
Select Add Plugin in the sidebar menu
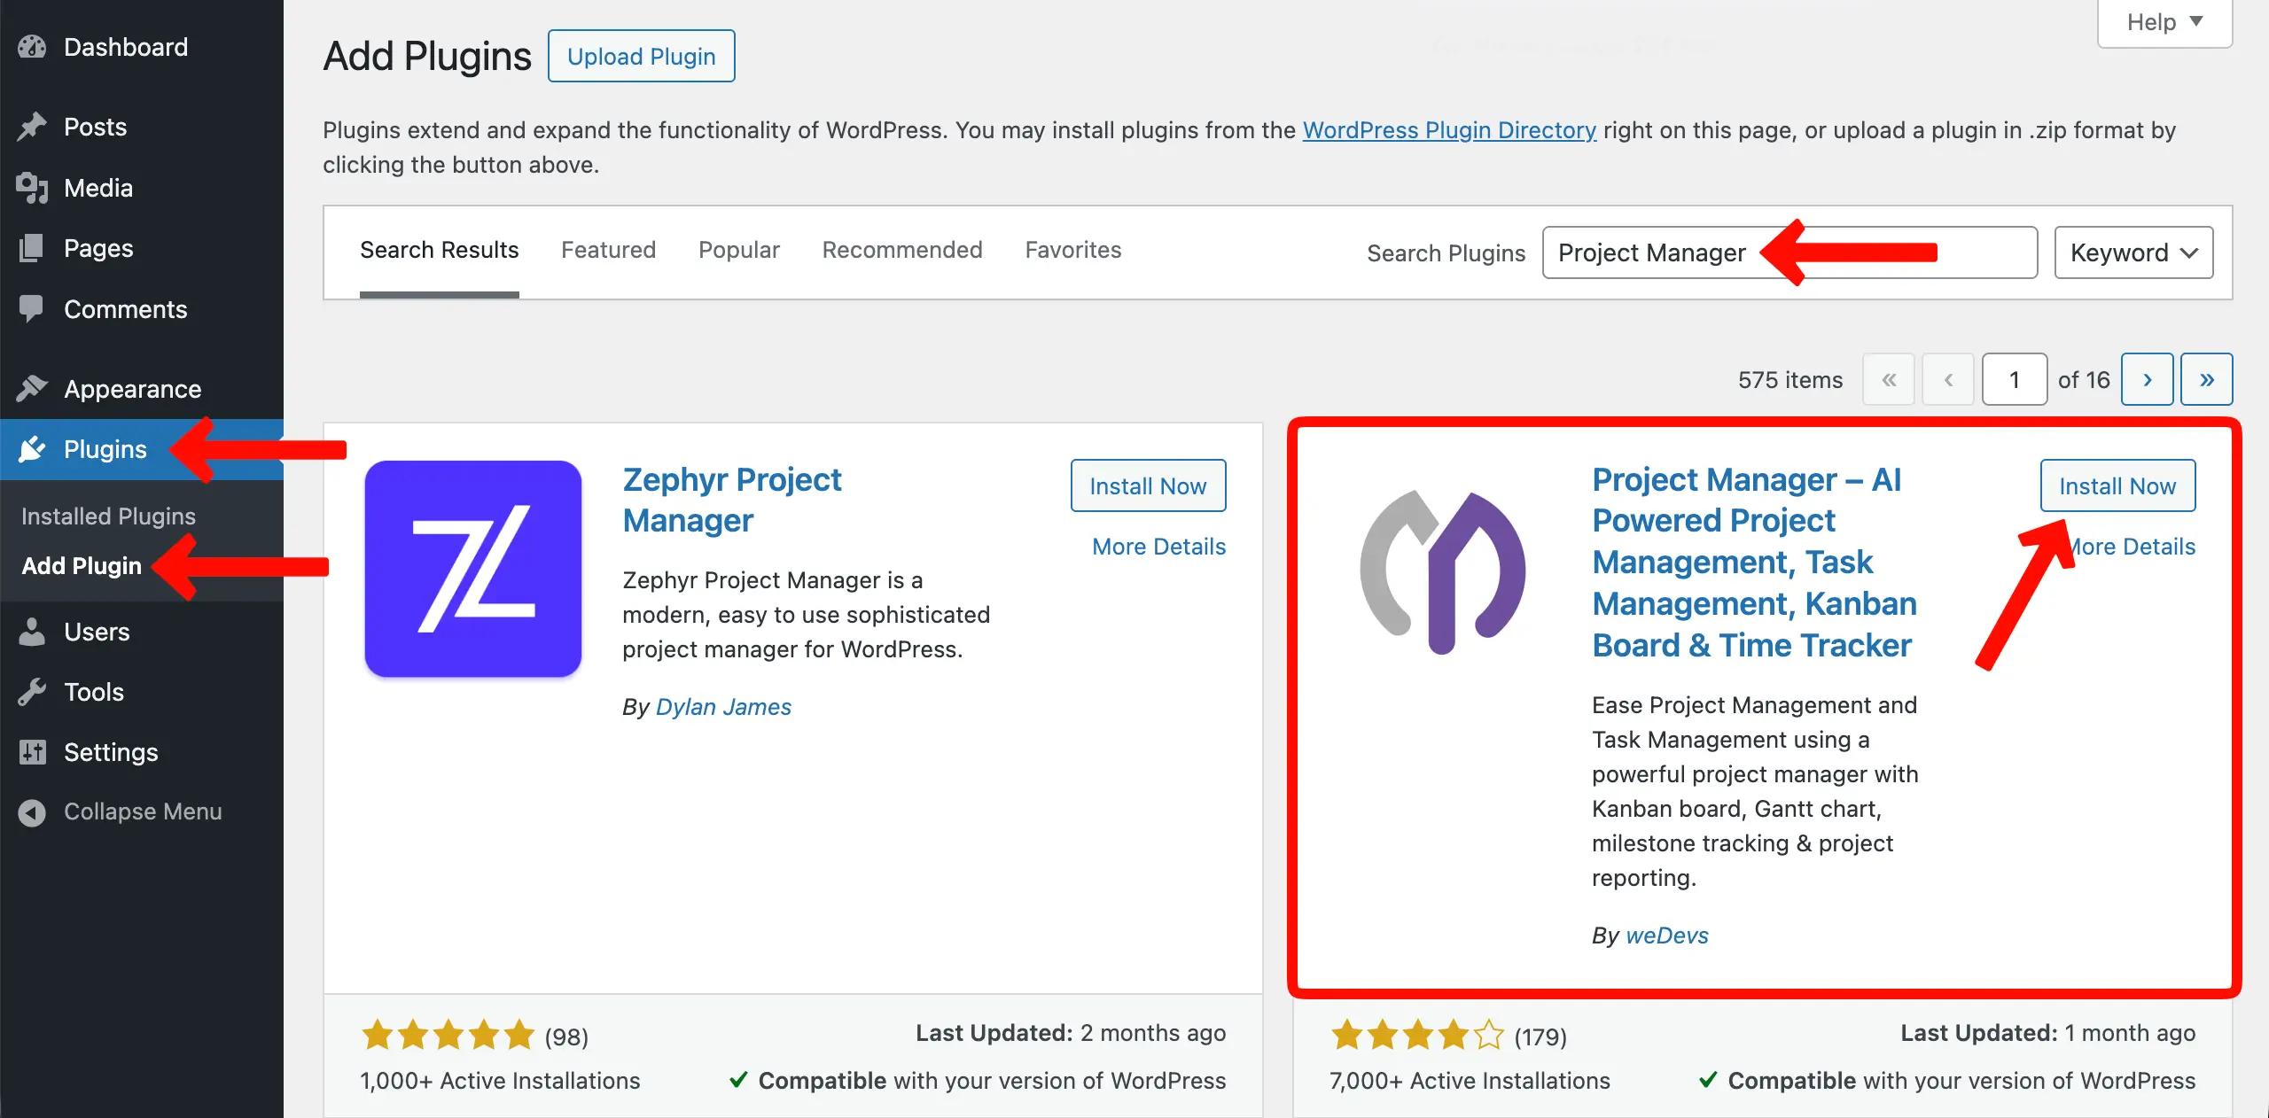click(x=81, y=565)
